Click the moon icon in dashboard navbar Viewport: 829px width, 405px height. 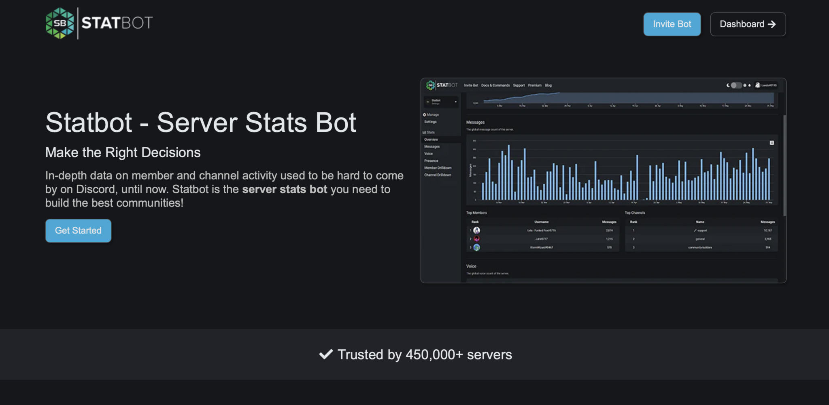coord(728,85)
